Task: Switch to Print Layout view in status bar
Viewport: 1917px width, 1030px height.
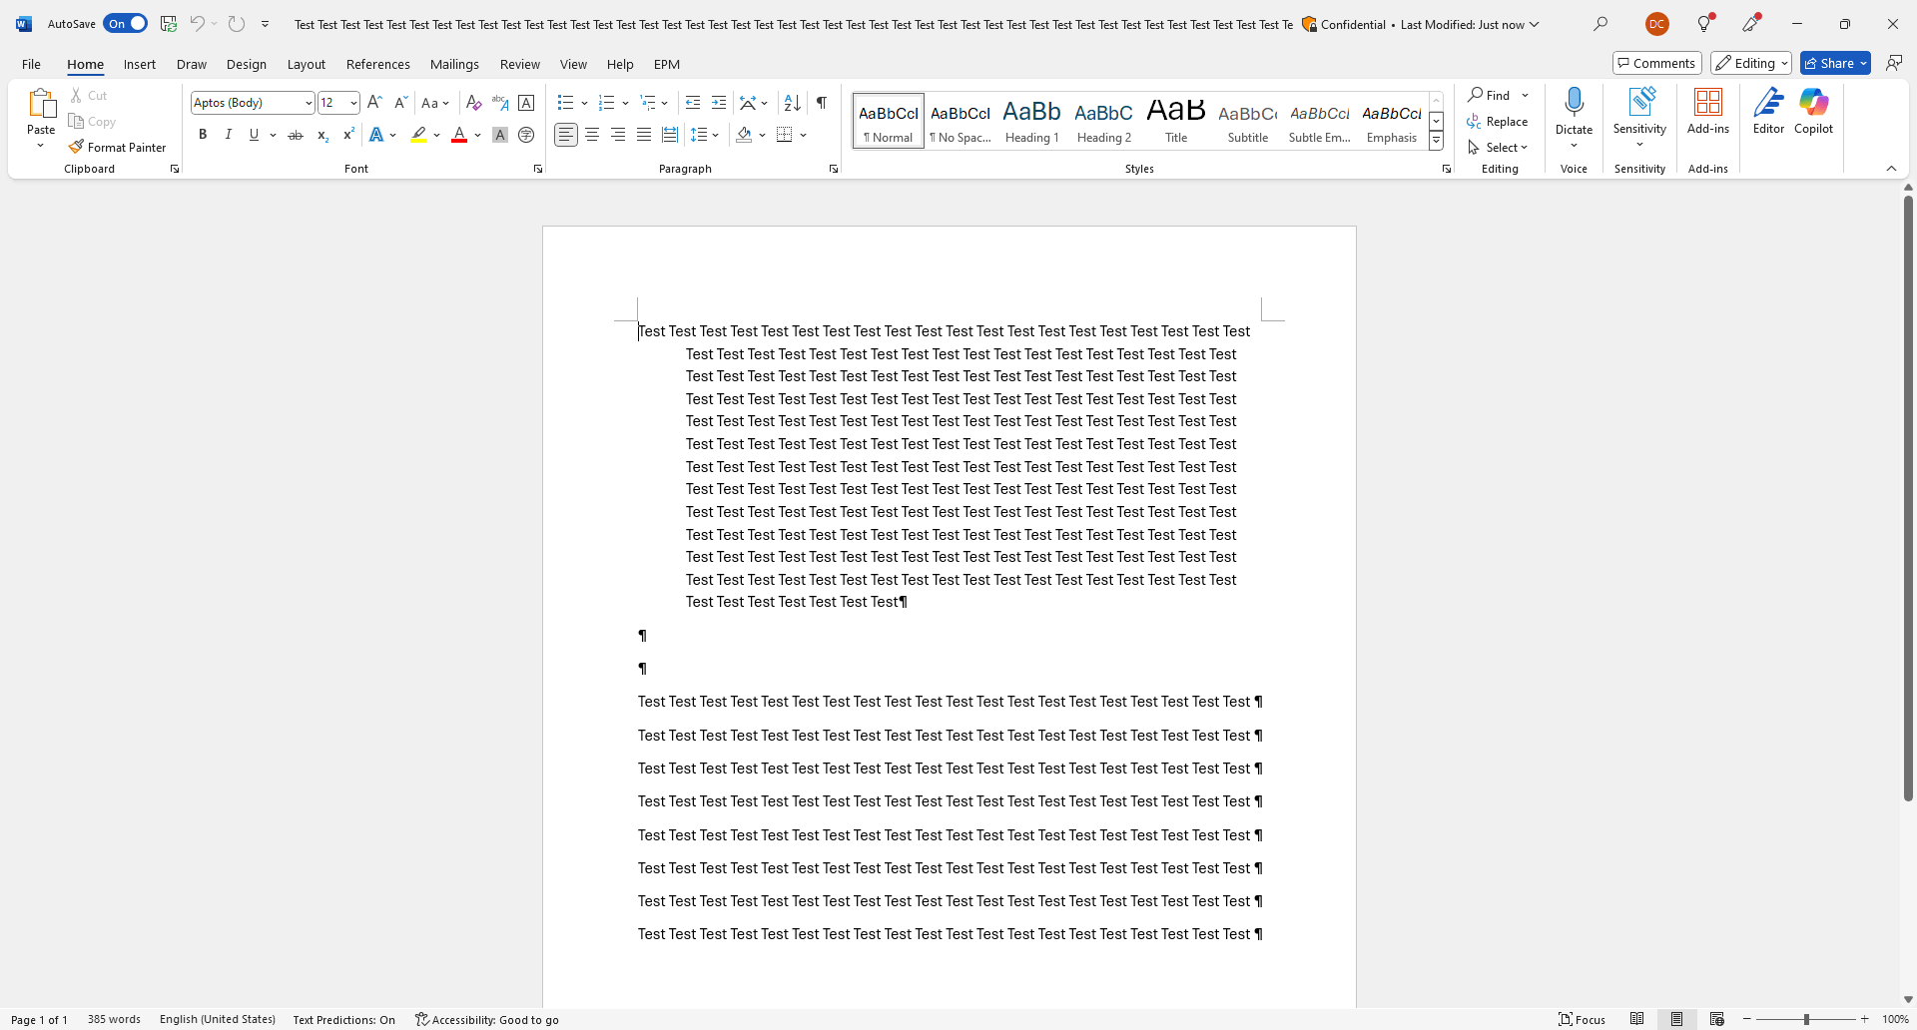Action: click(x=1677, y=1019)
